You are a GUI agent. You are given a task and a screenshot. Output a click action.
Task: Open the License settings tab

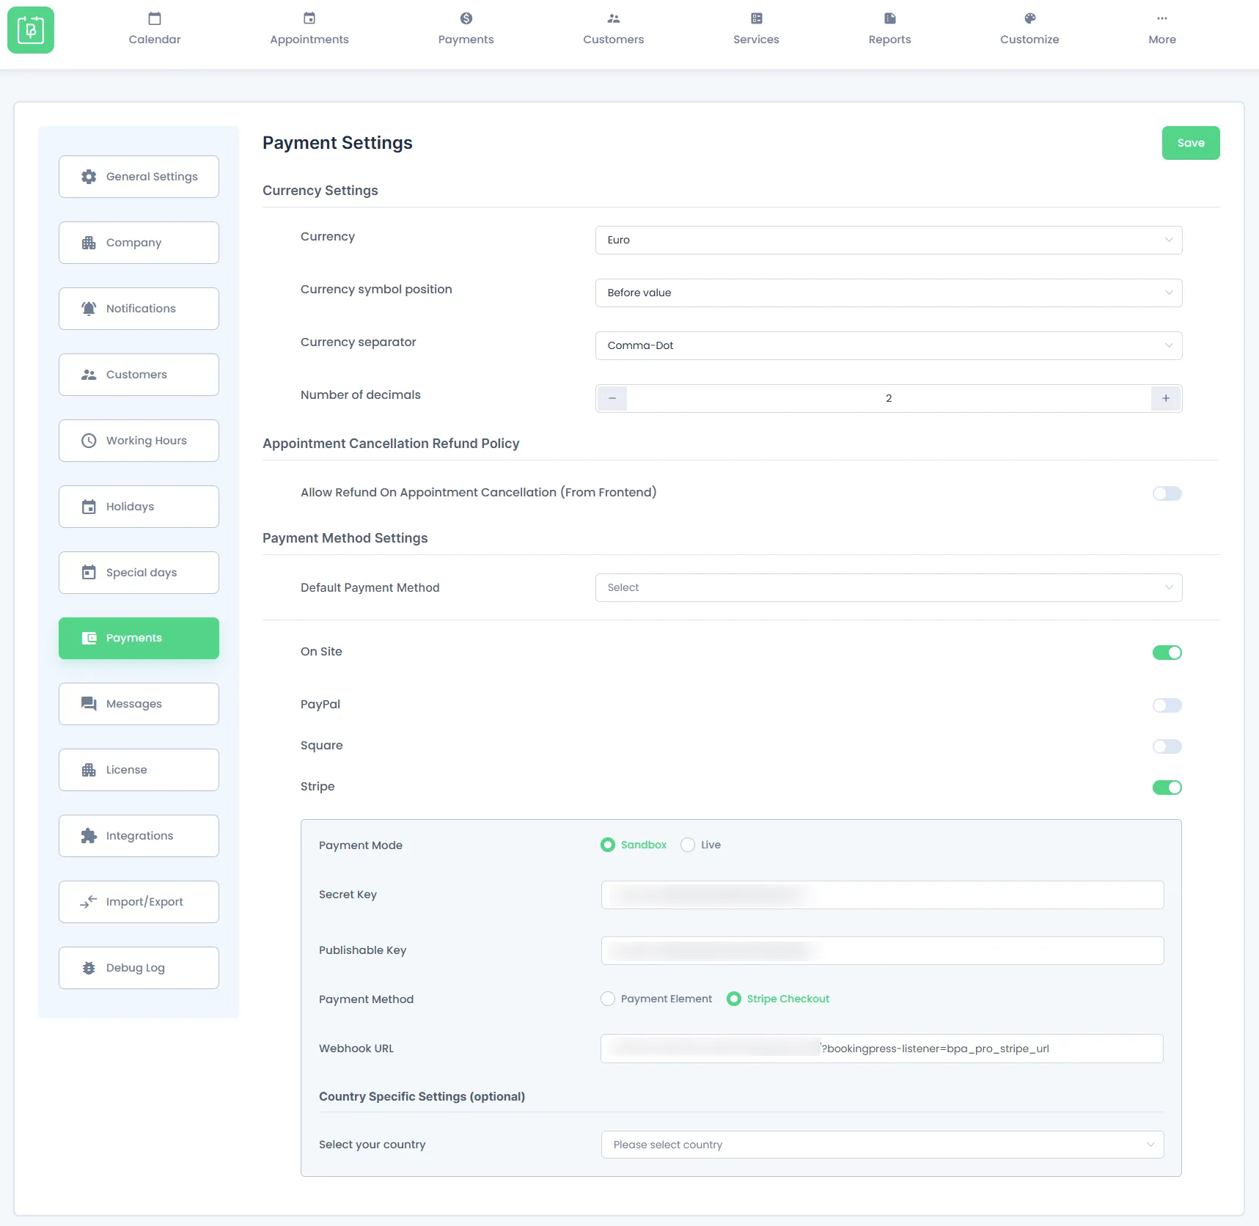pos(139,770)
